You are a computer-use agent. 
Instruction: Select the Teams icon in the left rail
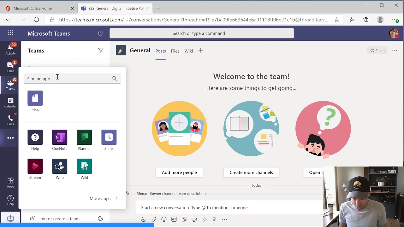[10, 84]
